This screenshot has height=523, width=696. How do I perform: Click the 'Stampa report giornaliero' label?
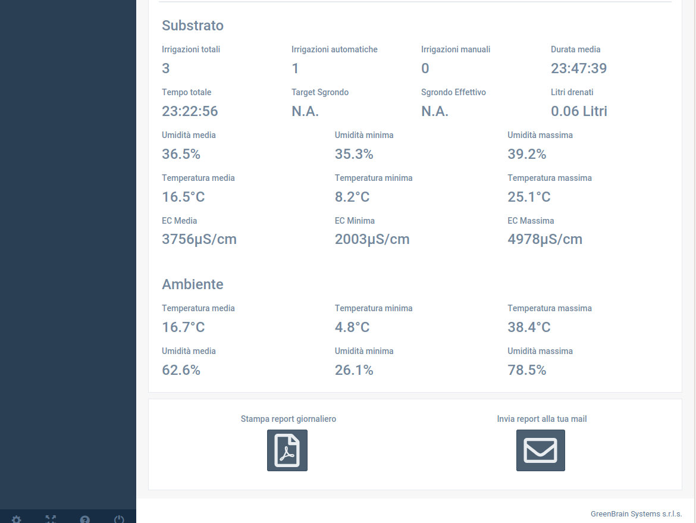[x=289, y=419]
